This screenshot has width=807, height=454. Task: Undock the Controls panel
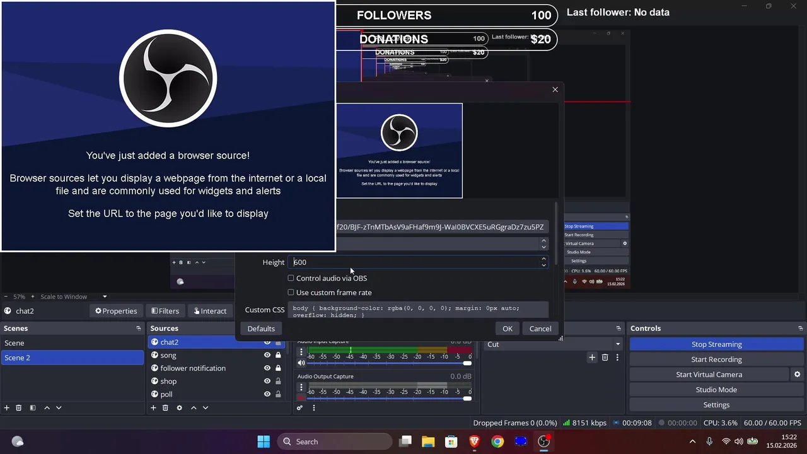pos(801,329)
